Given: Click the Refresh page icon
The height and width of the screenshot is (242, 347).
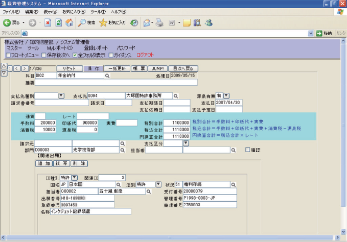Looking at the screenshot, I should coord(59,22).
